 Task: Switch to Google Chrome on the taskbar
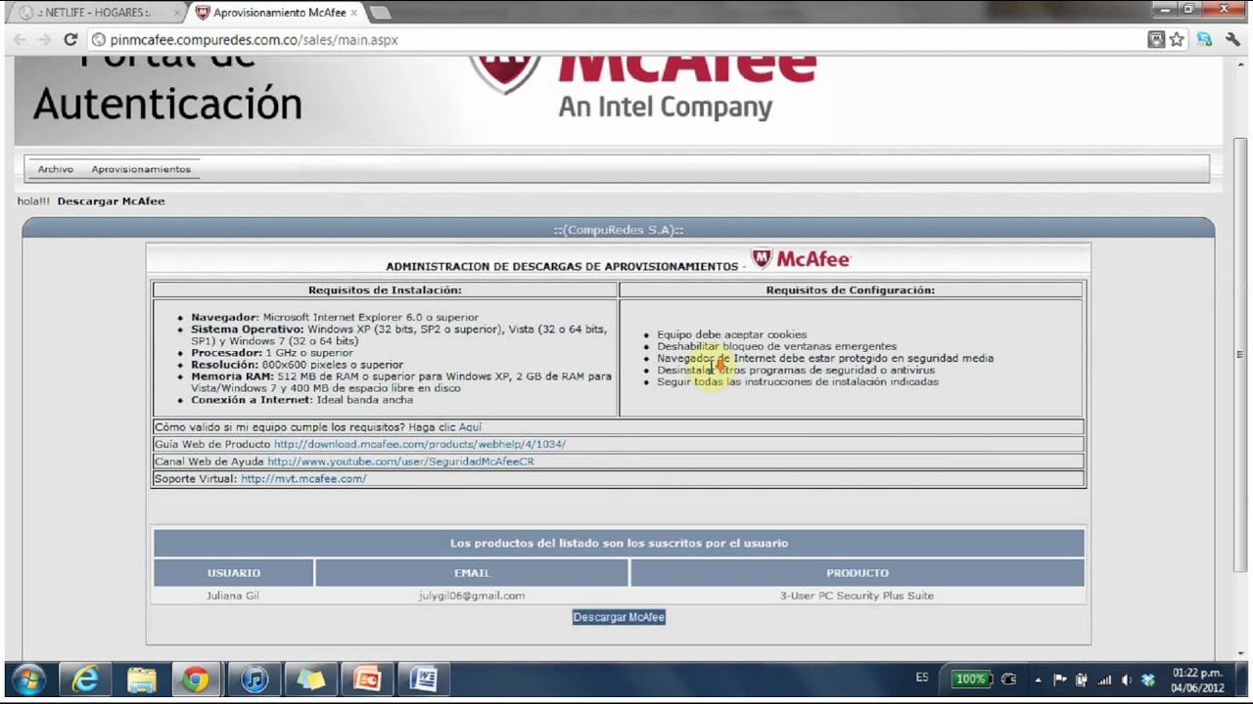(197, 679)
